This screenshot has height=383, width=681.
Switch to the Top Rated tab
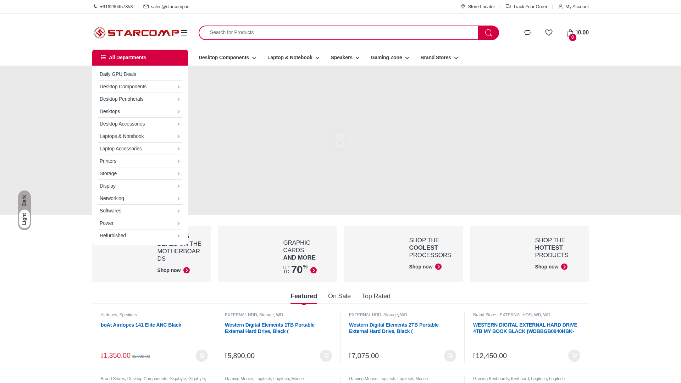pos(376,296)
